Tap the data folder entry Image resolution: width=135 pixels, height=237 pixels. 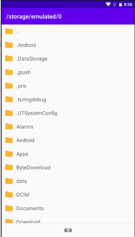[x=68, y=181]
